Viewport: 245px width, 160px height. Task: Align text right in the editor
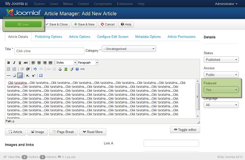pyautogui.click(x=45, y=63)
